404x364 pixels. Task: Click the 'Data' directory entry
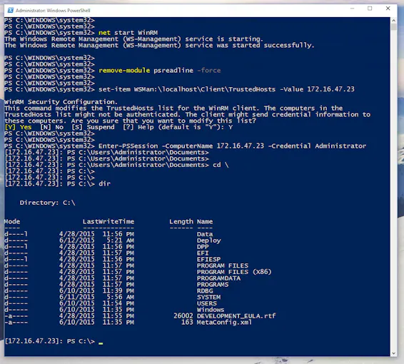205,234
